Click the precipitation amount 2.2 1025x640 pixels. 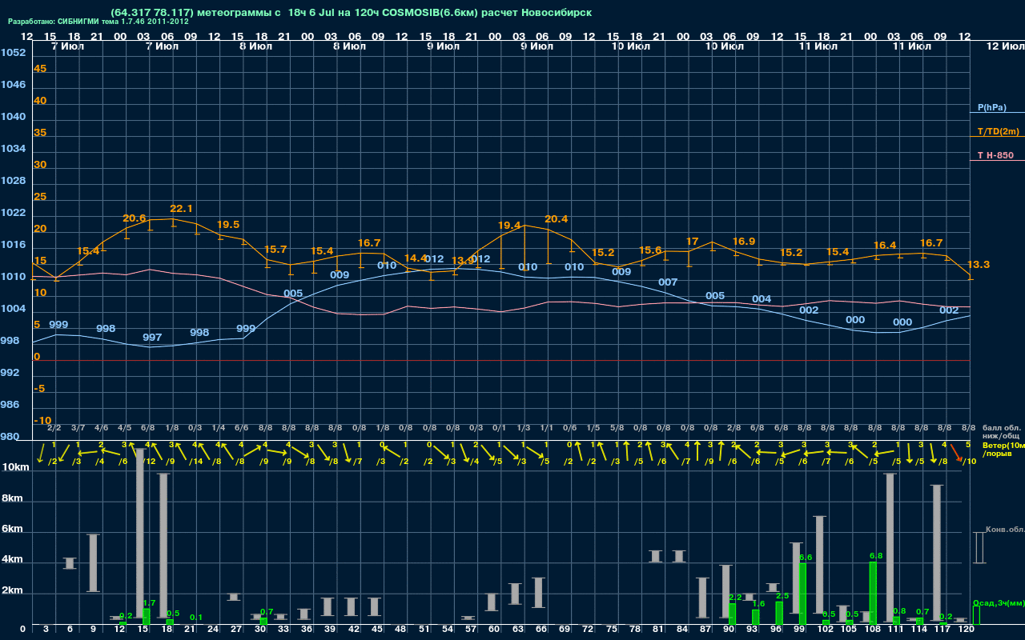pos(736,598)
